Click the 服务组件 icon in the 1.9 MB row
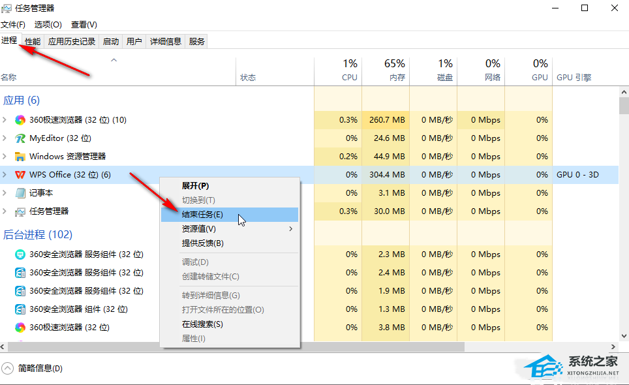This screenshot has width=629, height=385. pyautogui.click(x=20, y=291)
